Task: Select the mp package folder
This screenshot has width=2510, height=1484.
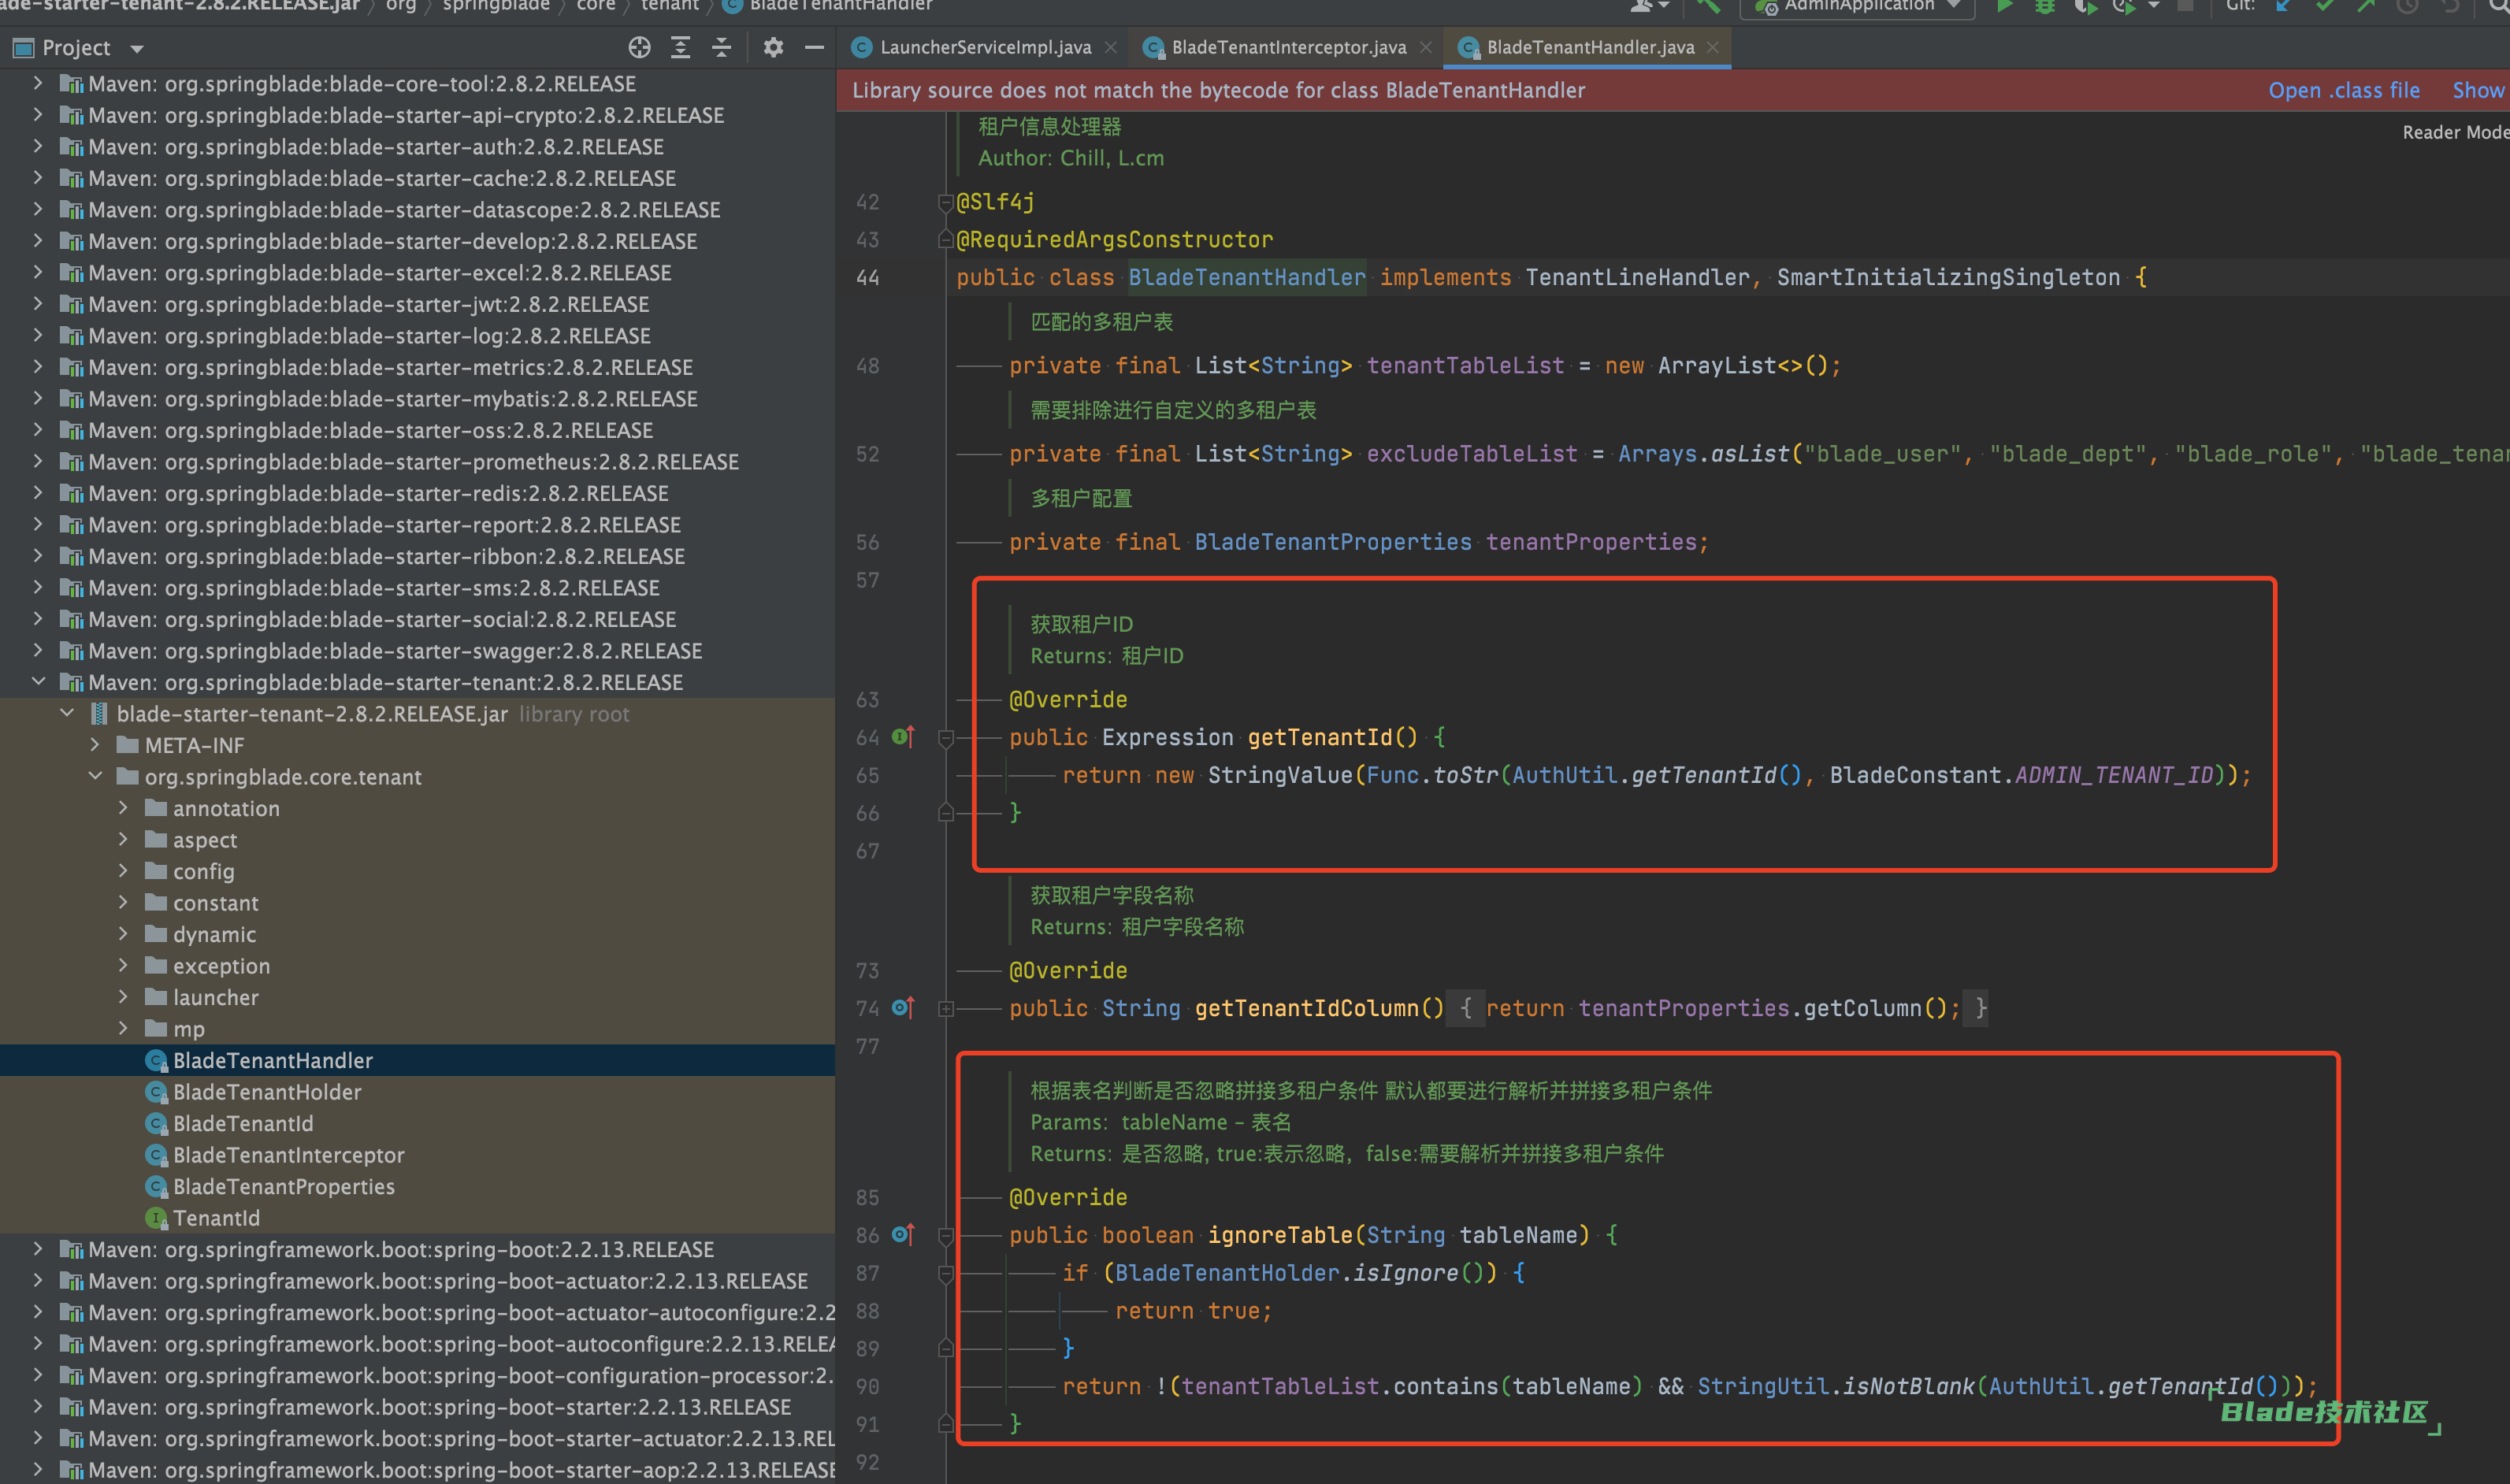Action: pyautogui.click(x=188, y=1029)
